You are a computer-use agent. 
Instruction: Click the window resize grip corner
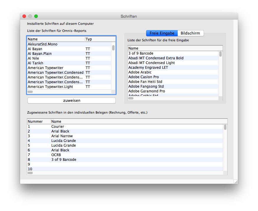click(236, 182)
